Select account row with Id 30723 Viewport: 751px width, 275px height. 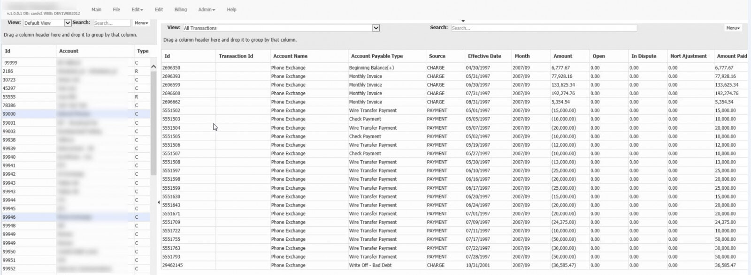pos(76,80)
